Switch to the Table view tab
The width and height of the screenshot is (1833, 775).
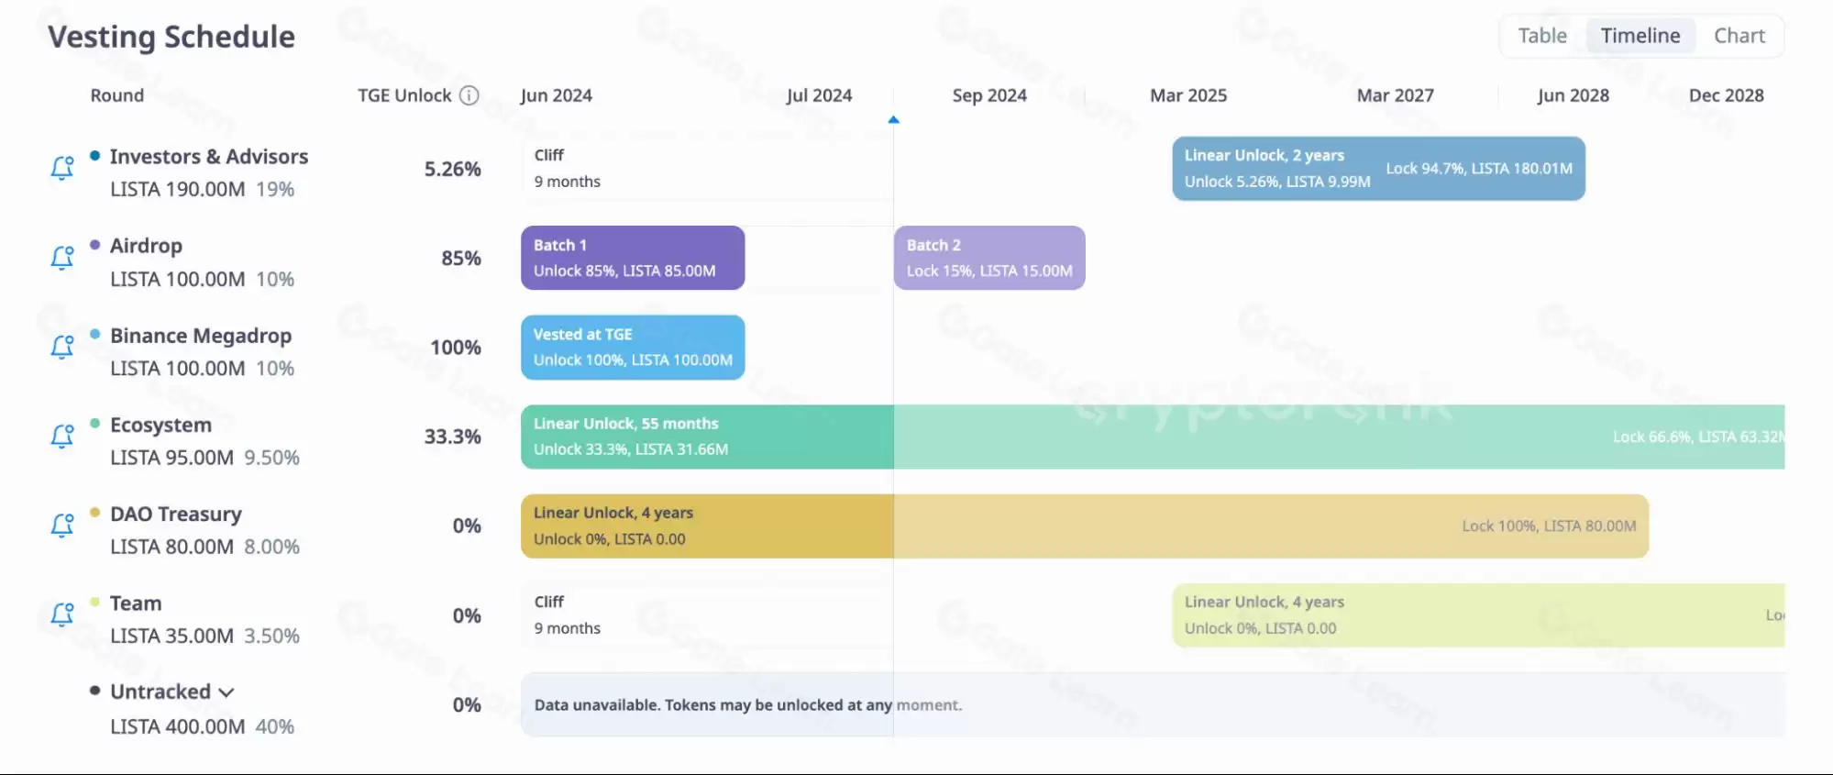point(1542,36)
